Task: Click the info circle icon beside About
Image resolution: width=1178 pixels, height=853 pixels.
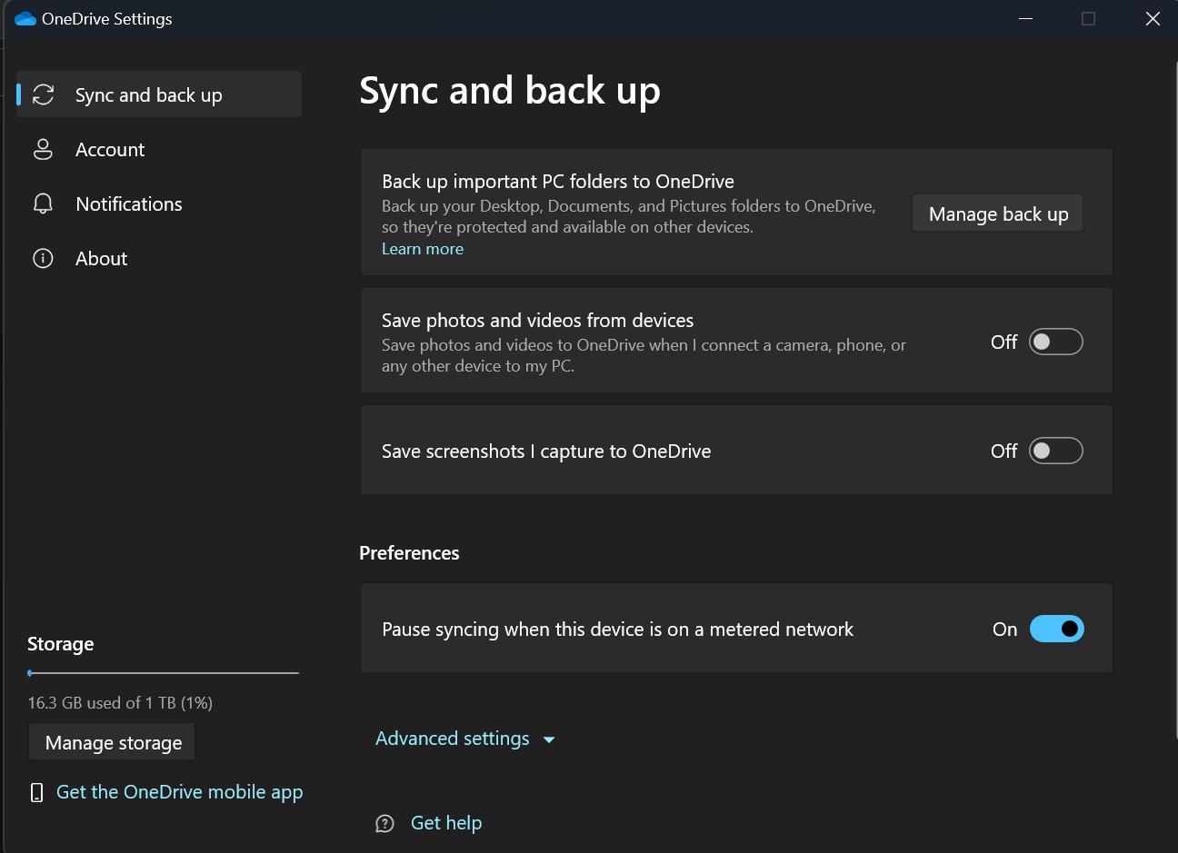Action: pyautogui.click(x=43, y=258)
